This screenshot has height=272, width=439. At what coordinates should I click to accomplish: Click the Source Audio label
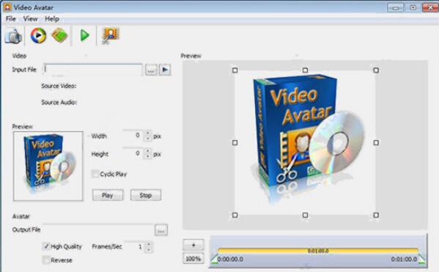tap(59, 102)
